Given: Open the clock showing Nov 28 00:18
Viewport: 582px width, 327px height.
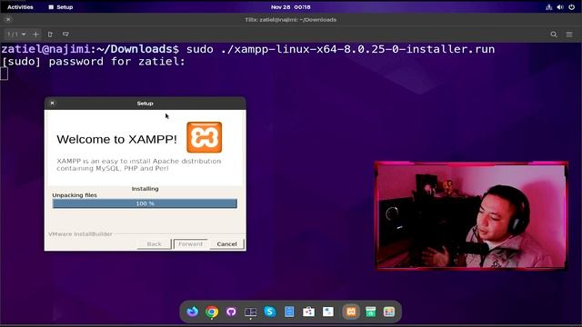Looking at the screenshot, I should tap(291, 7).
